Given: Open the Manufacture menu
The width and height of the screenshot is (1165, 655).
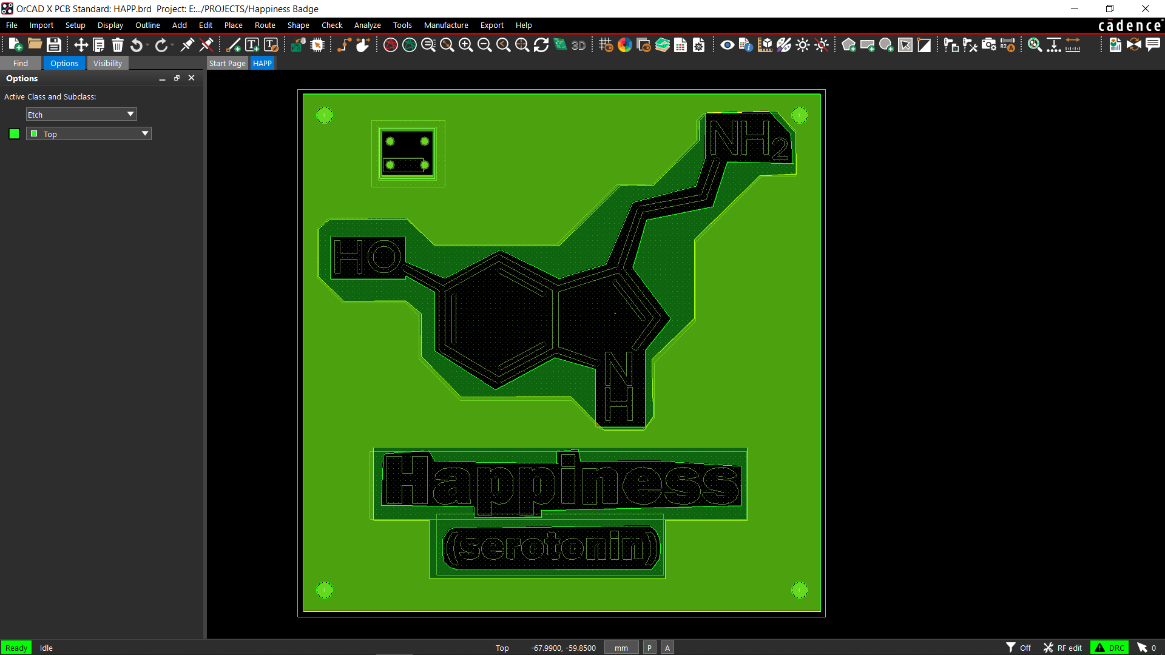Looking at the screenshot, I should [x=446, y=25].
